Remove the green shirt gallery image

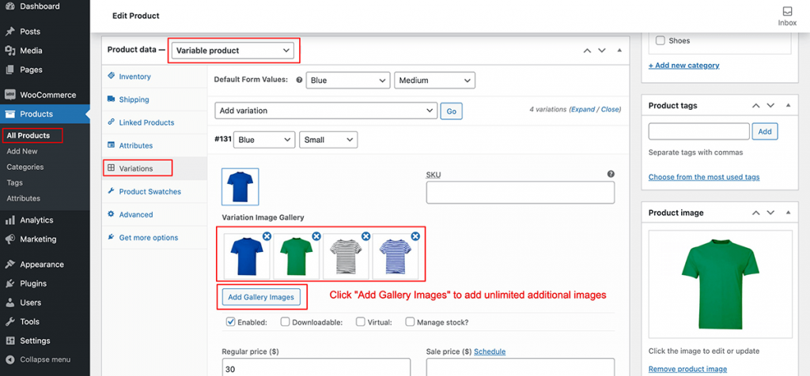tap(316, 236)
